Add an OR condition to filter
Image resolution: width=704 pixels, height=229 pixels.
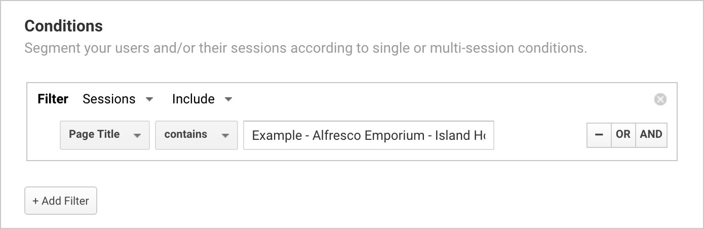coord(623,135)
